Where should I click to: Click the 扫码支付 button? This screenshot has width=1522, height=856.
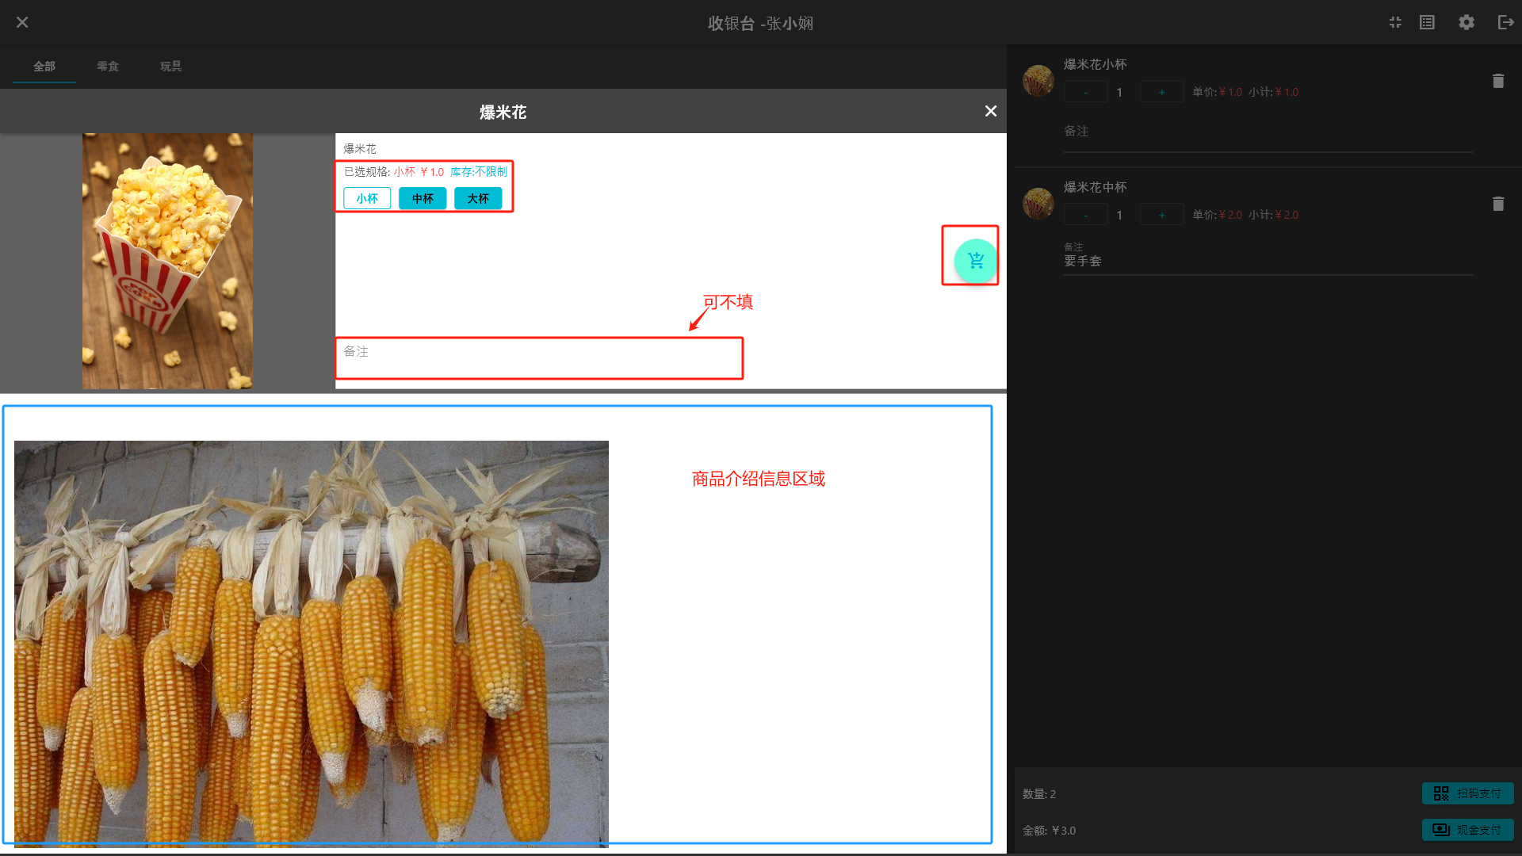tap(1467, 793)
